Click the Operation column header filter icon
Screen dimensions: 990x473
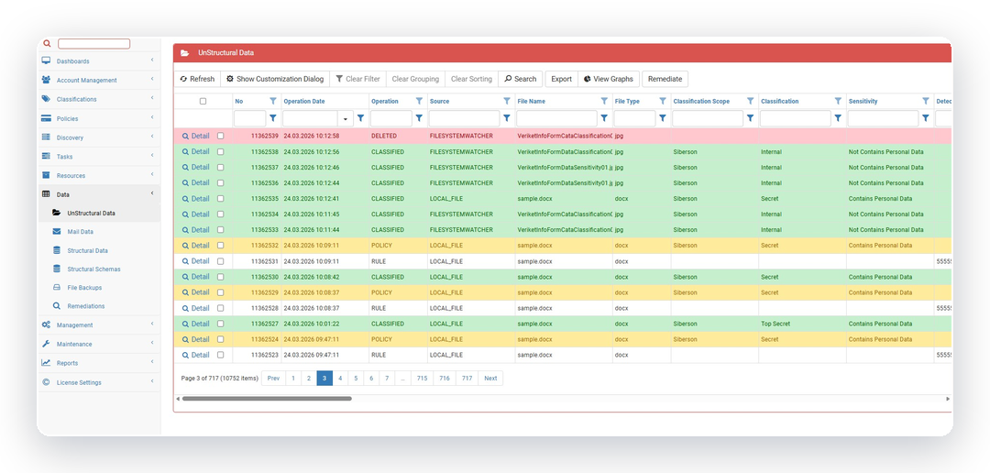click(419, 101)
